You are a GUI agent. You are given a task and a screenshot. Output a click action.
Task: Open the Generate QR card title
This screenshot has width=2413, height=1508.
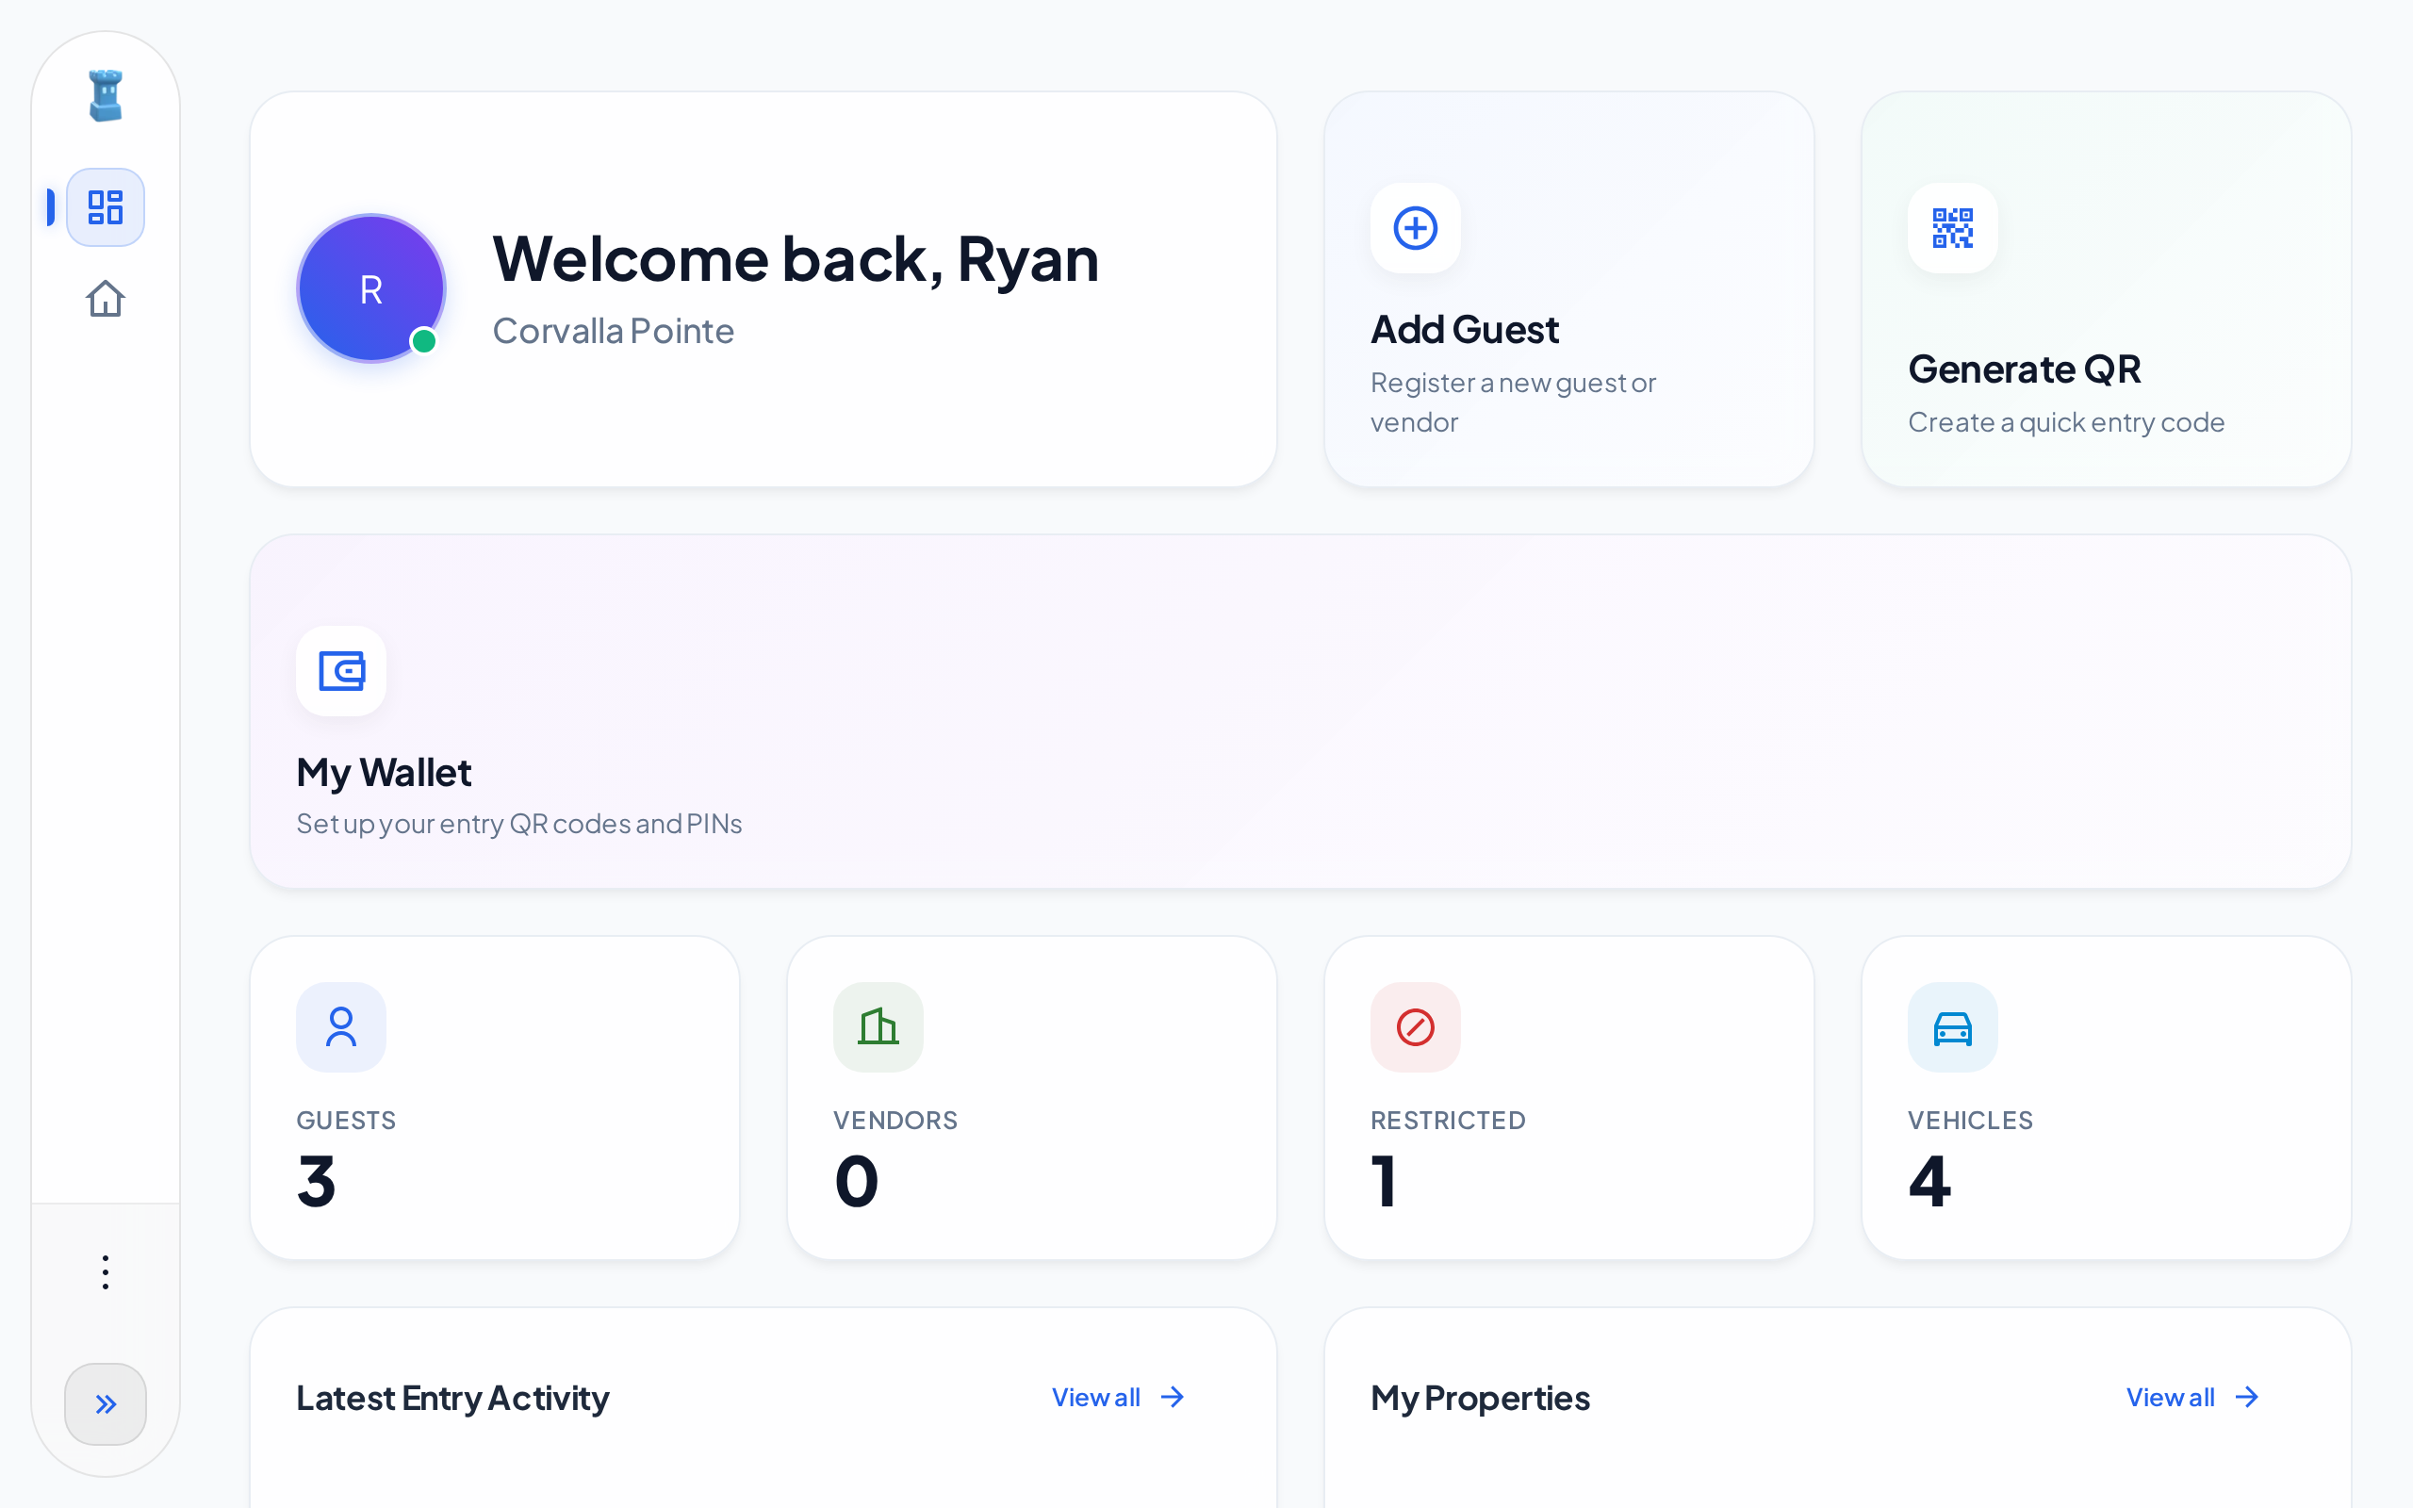point(2024,369)
